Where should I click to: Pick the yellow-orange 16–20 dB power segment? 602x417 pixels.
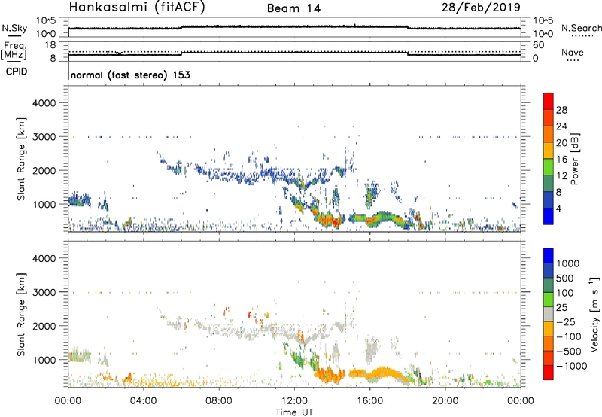pyautogui.click(x=549, y=151)
